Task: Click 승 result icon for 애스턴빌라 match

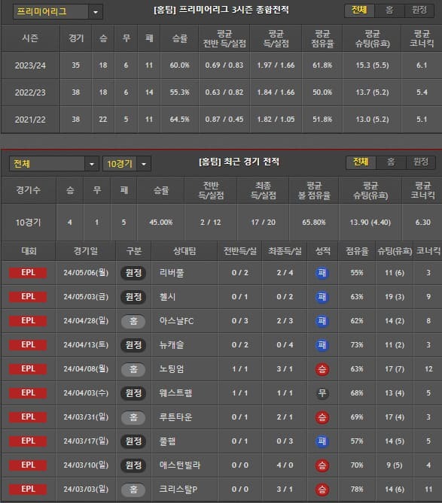Action: pos(322,465)
